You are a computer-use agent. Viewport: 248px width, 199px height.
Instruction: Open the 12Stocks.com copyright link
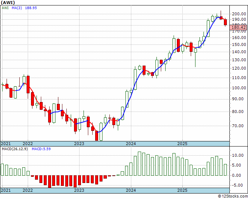pos(233,196)
